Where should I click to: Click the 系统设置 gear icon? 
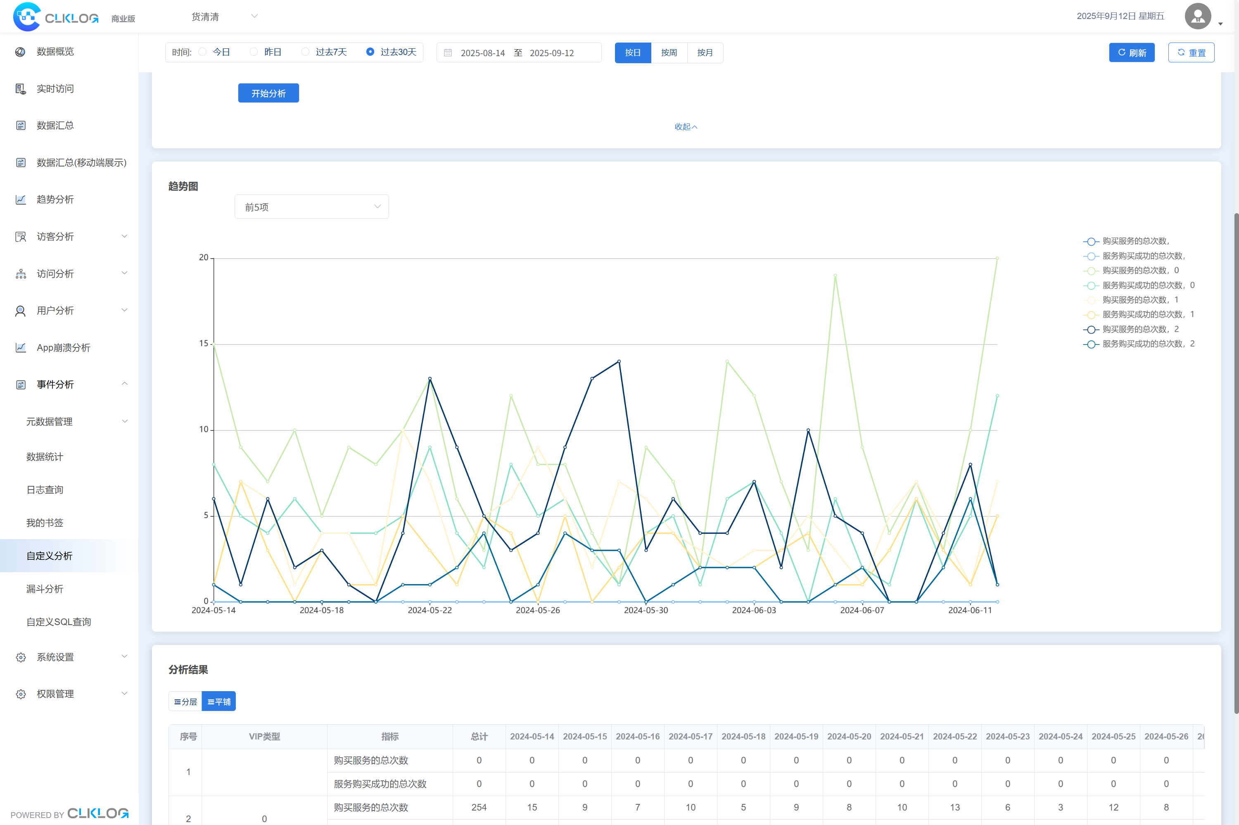click(21, 657)
